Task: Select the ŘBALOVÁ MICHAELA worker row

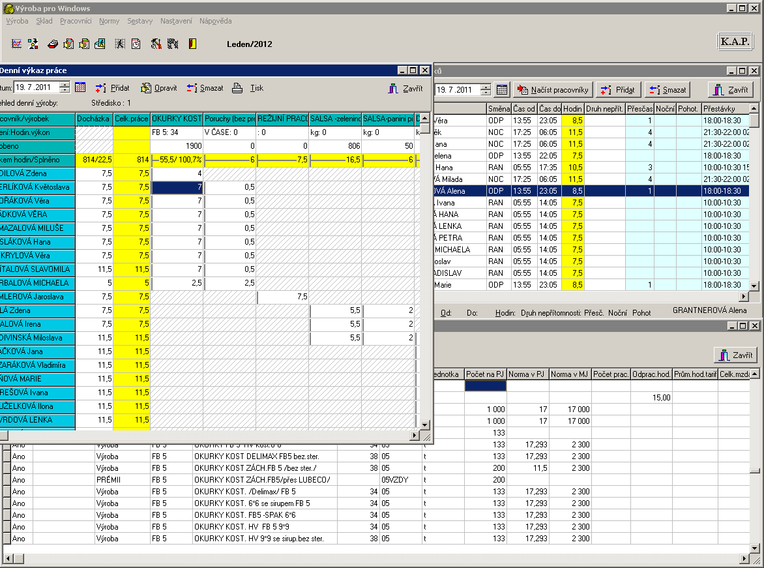Action: click(x=209, y=283)
